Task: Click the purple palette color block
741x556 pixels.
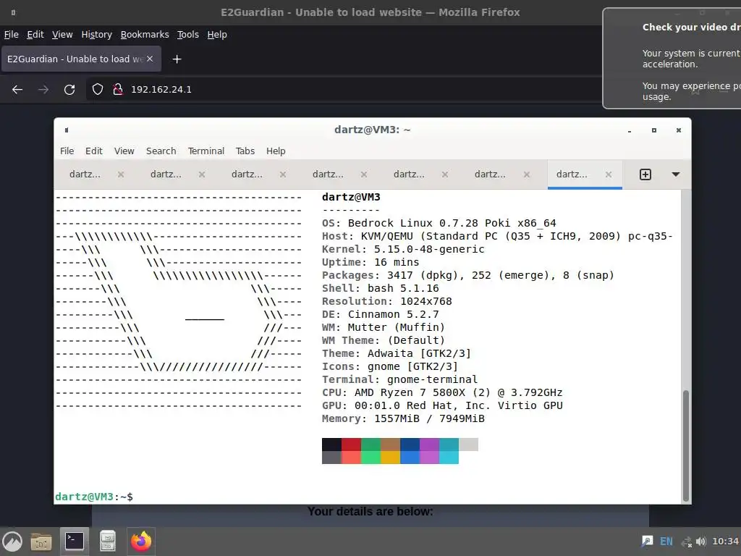Action: (x=429, y=445)
